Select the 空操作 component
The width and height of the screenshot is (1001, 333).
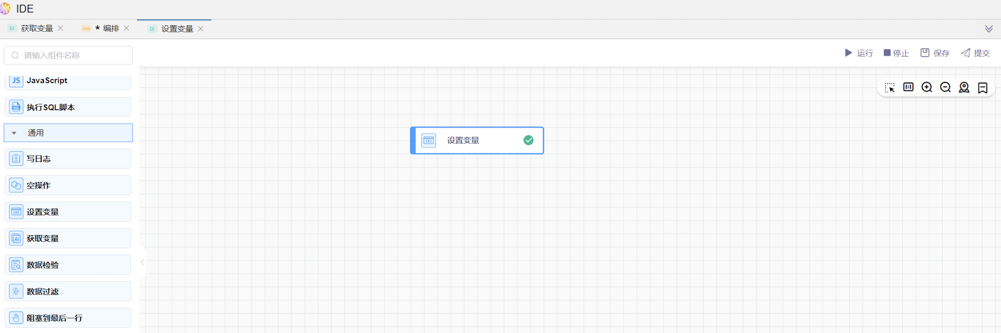click(x=68, y=185)
